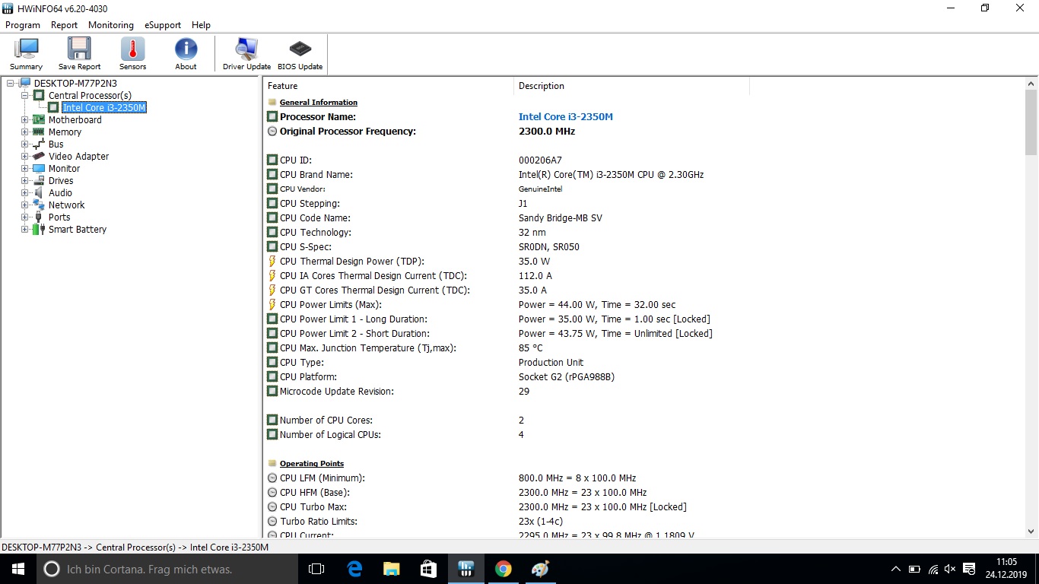The image size is (1039, 584).
Task: Open the Summary toolbar icon
Action: point(26,54)
